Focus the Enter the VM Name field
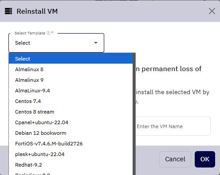 tap(173, 126)
